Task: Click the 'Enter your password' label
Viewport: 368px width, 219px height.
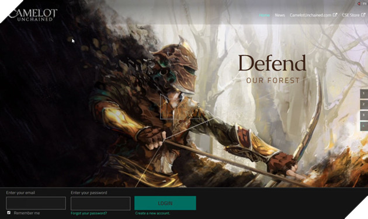Action: tap(89, 193)
